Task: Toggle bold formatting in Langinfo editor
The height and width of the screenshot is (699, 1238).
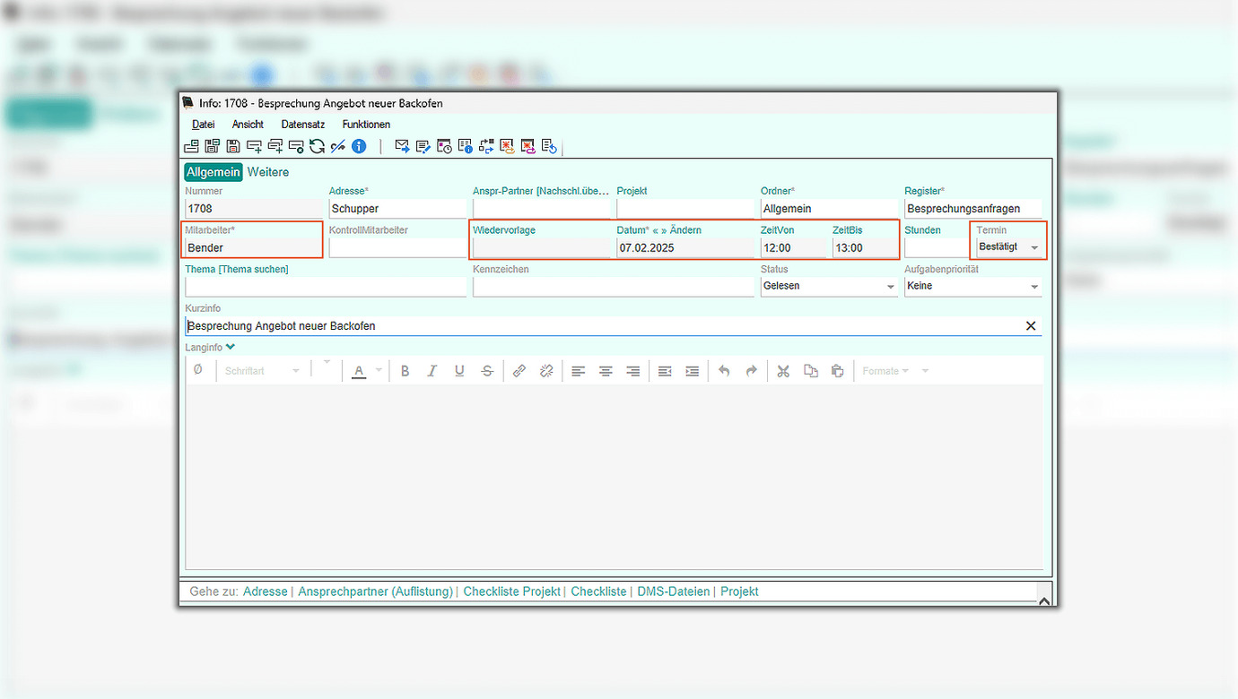Action: click(x=405, y=371)
